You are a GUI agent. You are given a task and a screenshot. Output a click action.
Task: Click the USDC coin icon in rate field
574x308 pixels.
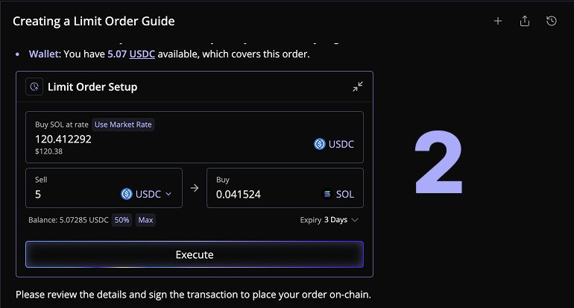tap(320, 144)
